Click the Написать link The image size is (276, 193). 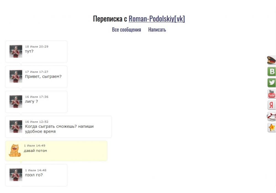(x=157, y=30)
